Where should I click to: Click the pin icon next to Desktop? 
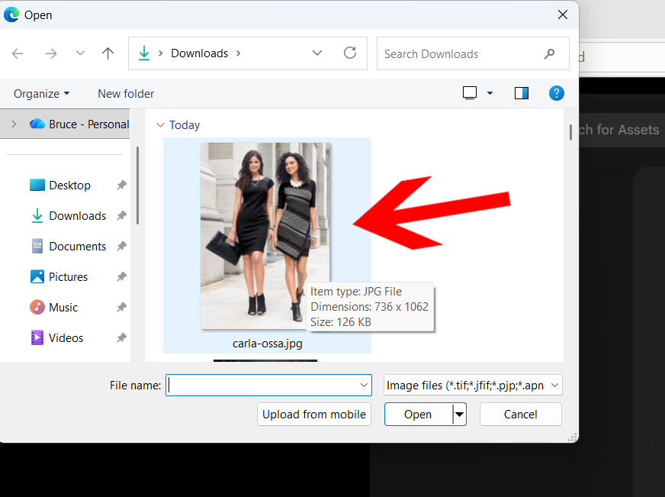click(x=122, y=185)
